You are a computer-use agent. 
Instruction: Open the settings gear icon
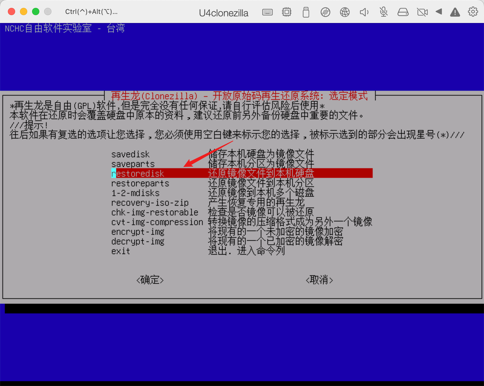pos(473,12)
